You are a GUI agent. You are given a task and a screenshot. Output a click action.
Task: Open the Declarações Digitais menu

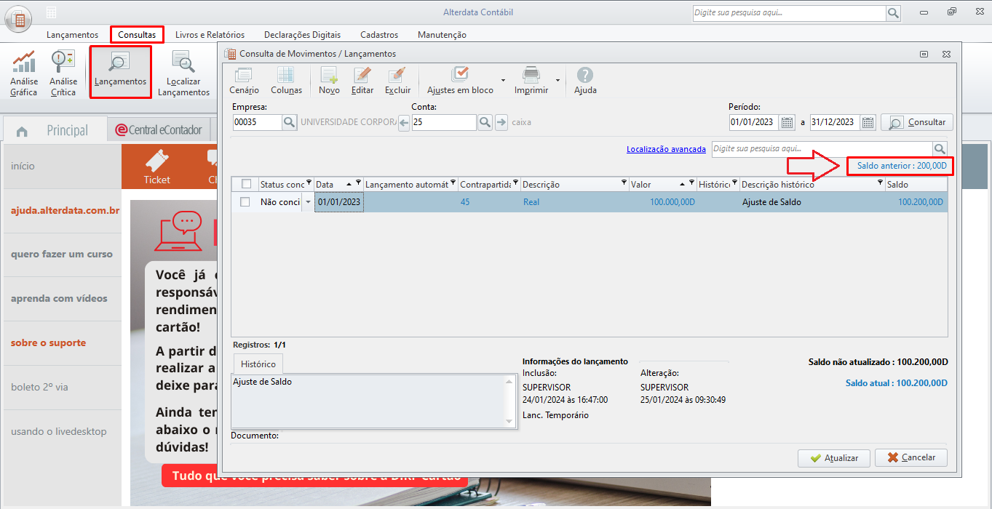coord(302,34)
